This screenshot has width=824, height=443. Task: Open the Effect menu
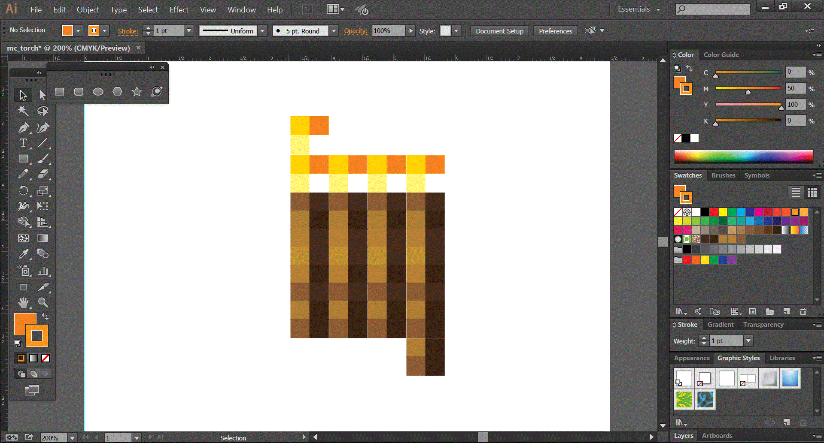point(179,9)
